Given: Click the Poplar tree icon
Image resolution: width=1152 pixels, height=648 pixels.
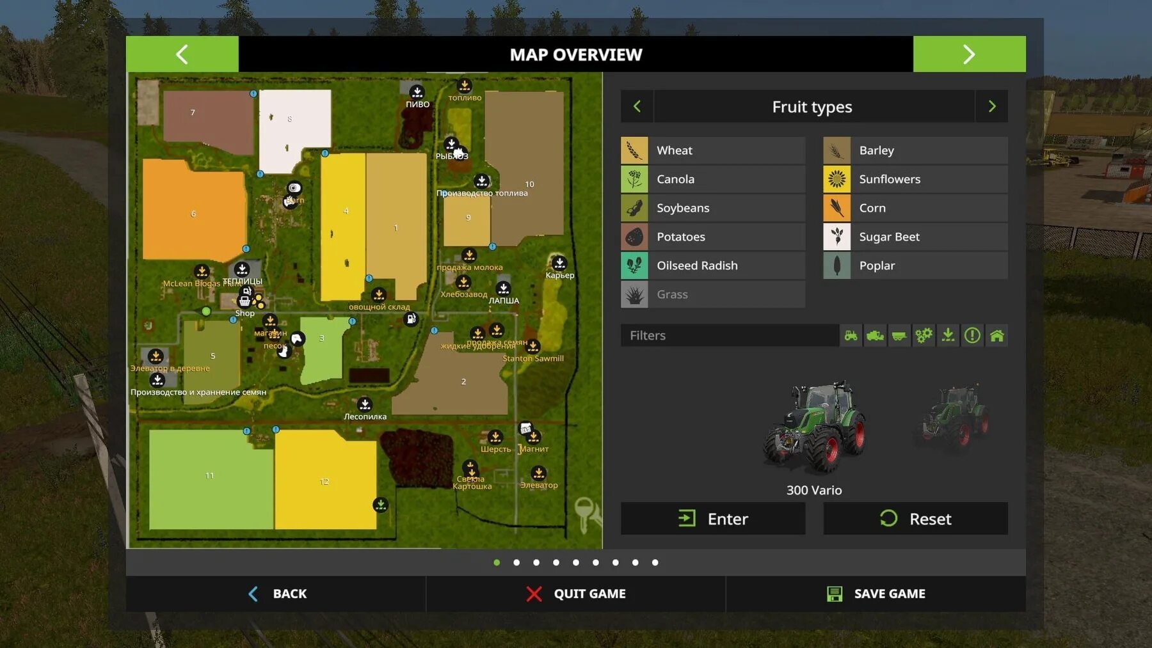Looking at the screenshot, I should coord(836,265).
